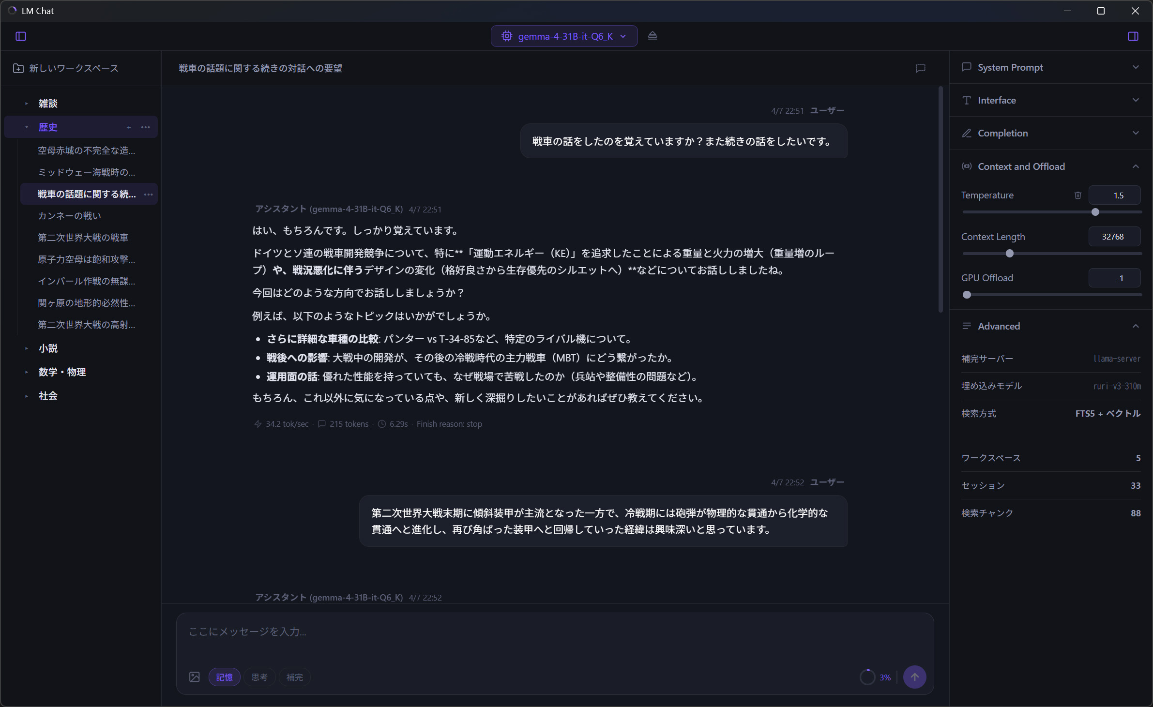This screenshot has width=1153, height=707.
Task: Toggle the left sidebar panel icon
Action: [x=21, y=36]
